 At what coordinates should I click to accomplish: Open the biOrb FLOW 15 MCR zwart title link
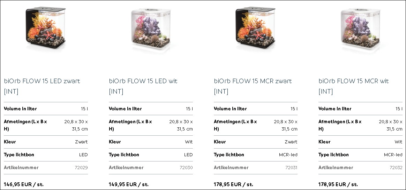(253, 86)
